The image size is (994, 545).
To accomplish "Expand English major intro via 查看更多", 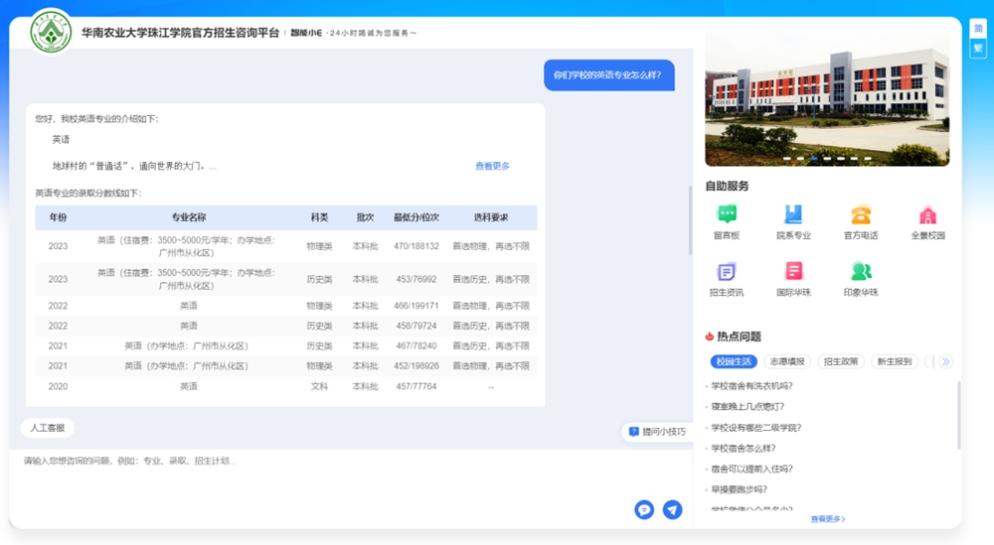I will pyautogui.click(x=492, y=167).
